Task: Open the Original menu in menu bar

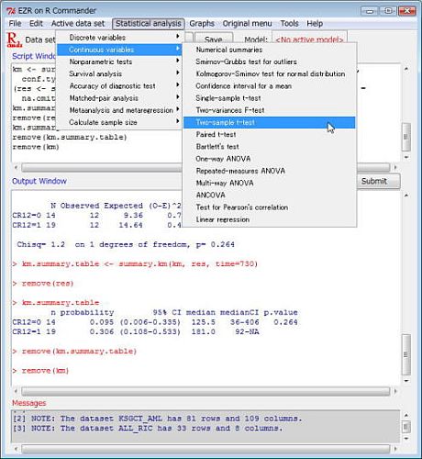Action: [247, 24]
